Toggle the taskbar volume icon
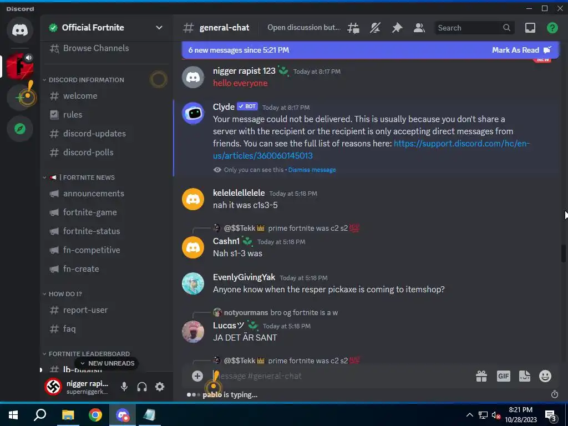 [496, 415]
